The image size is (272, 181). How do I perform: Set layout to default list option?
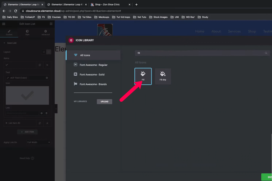[x=44, y=52]
